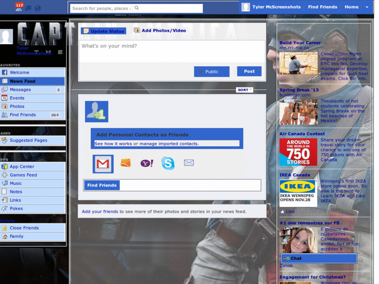Open the Public audience selector
Screen dimensions: 379x284
pos(211,72)
